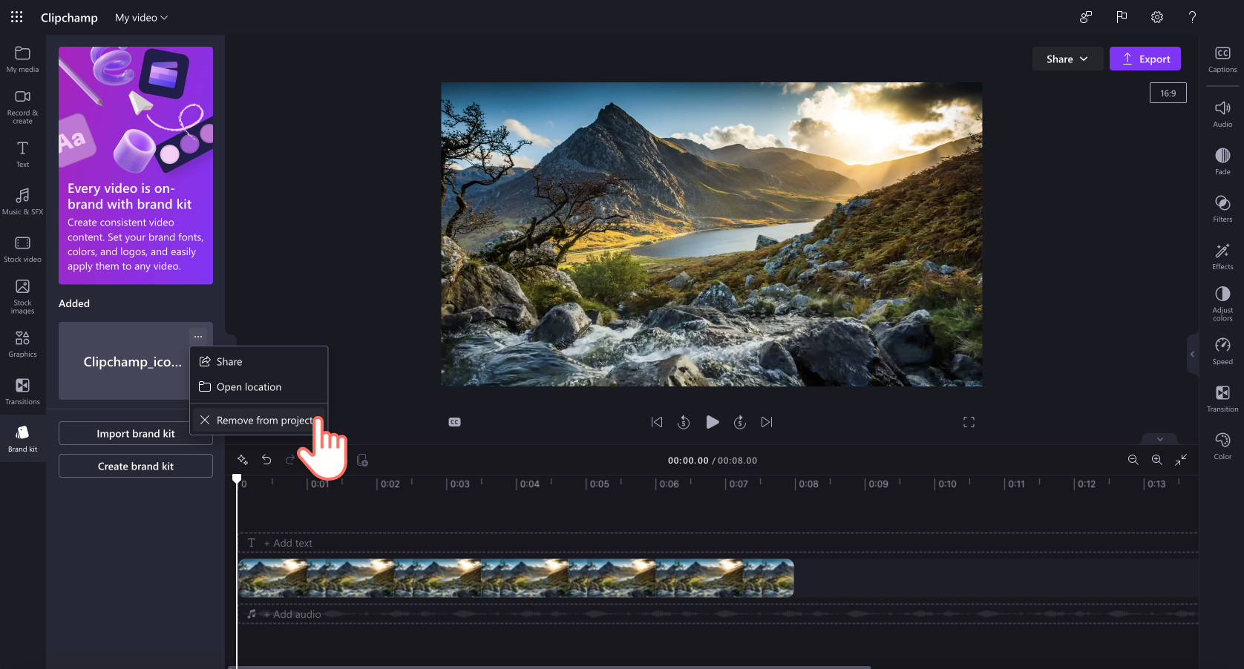Enter fullscreen preview mode

pyautogui.click(x=969, y=421)
